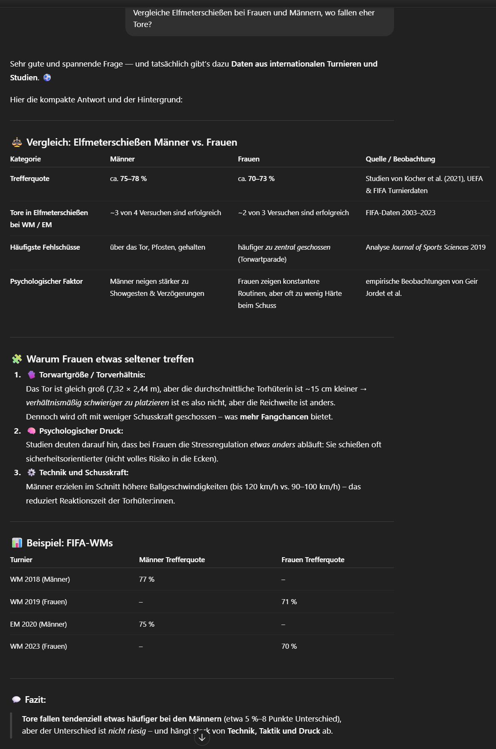Click the speech bubble emoji beside 'Fazit:'
496x749 pixels.
click(16, 699)
